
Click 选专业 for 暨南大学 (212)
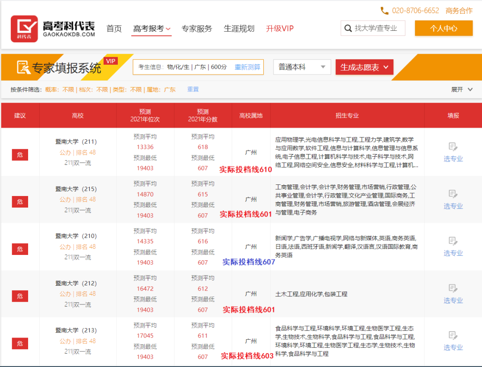pyautogui.click(x=453, y=300)
